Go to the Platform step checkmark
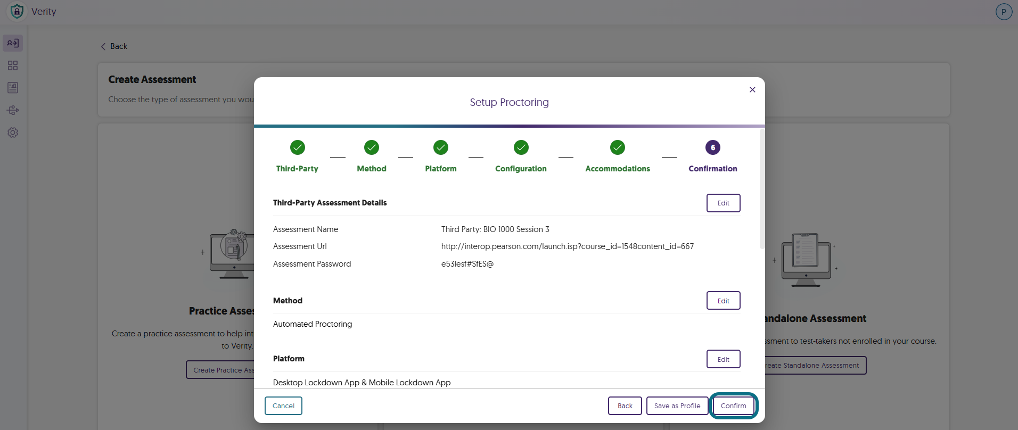 [441, 147]
